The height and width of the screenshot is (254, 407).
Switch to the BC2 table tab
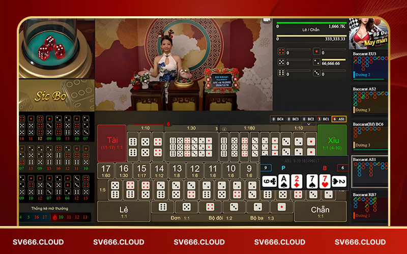pyautogui.click(x=308, y=119)
